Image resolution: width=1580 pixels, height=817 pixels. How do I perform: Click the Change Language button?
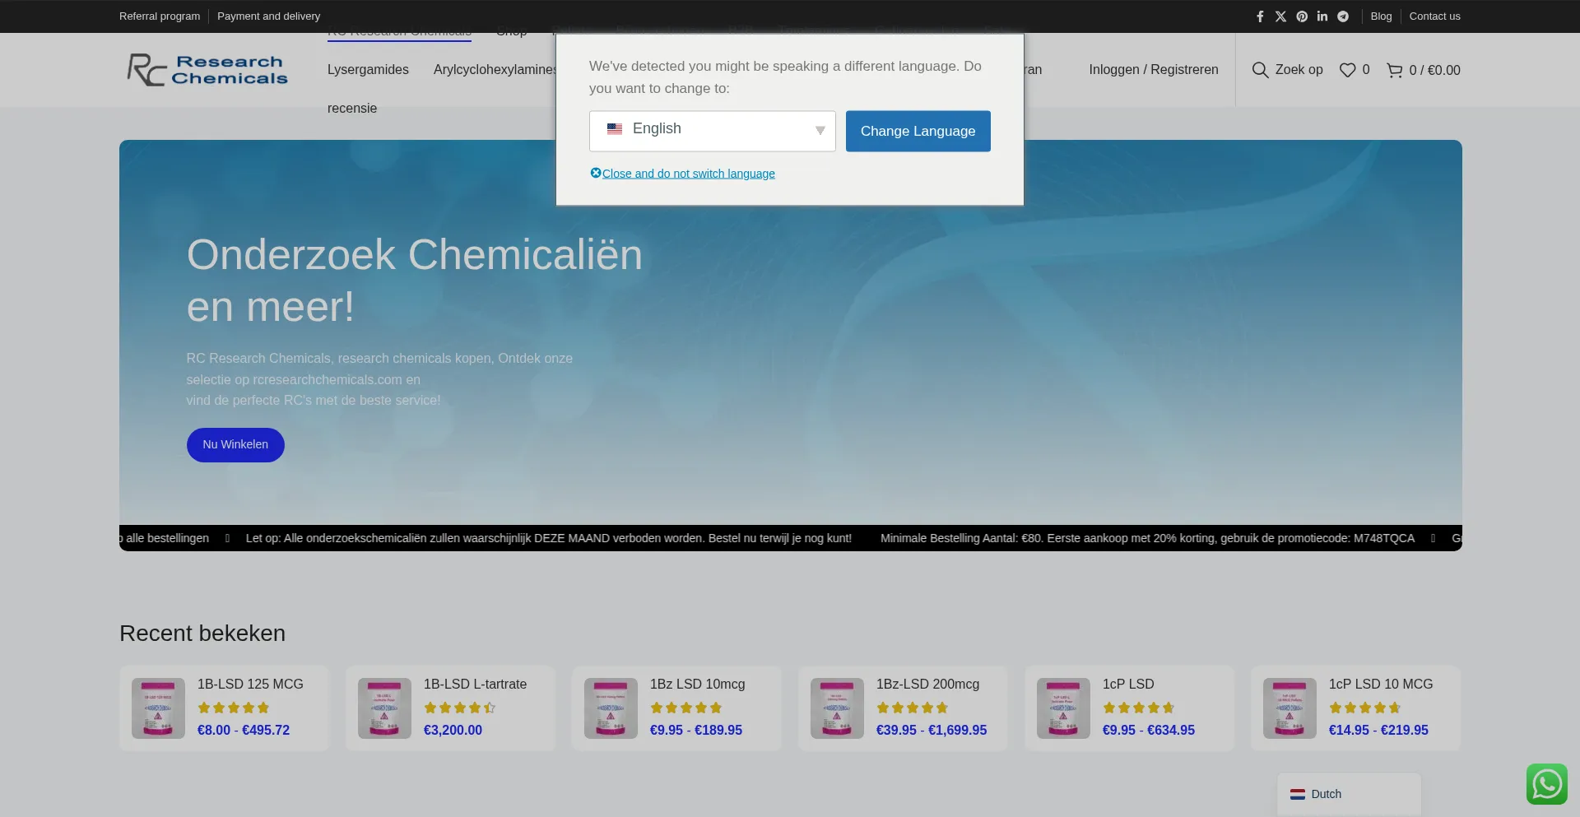pos(918,131)
